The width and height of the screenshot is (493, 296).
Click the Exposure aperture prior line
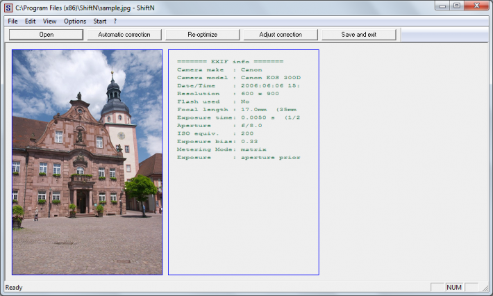(239, 158)
